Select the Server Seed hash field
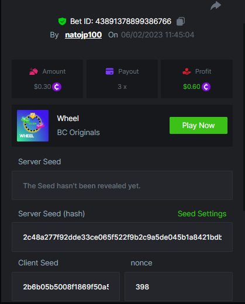245x304 pixels. (x=122, y=237)
